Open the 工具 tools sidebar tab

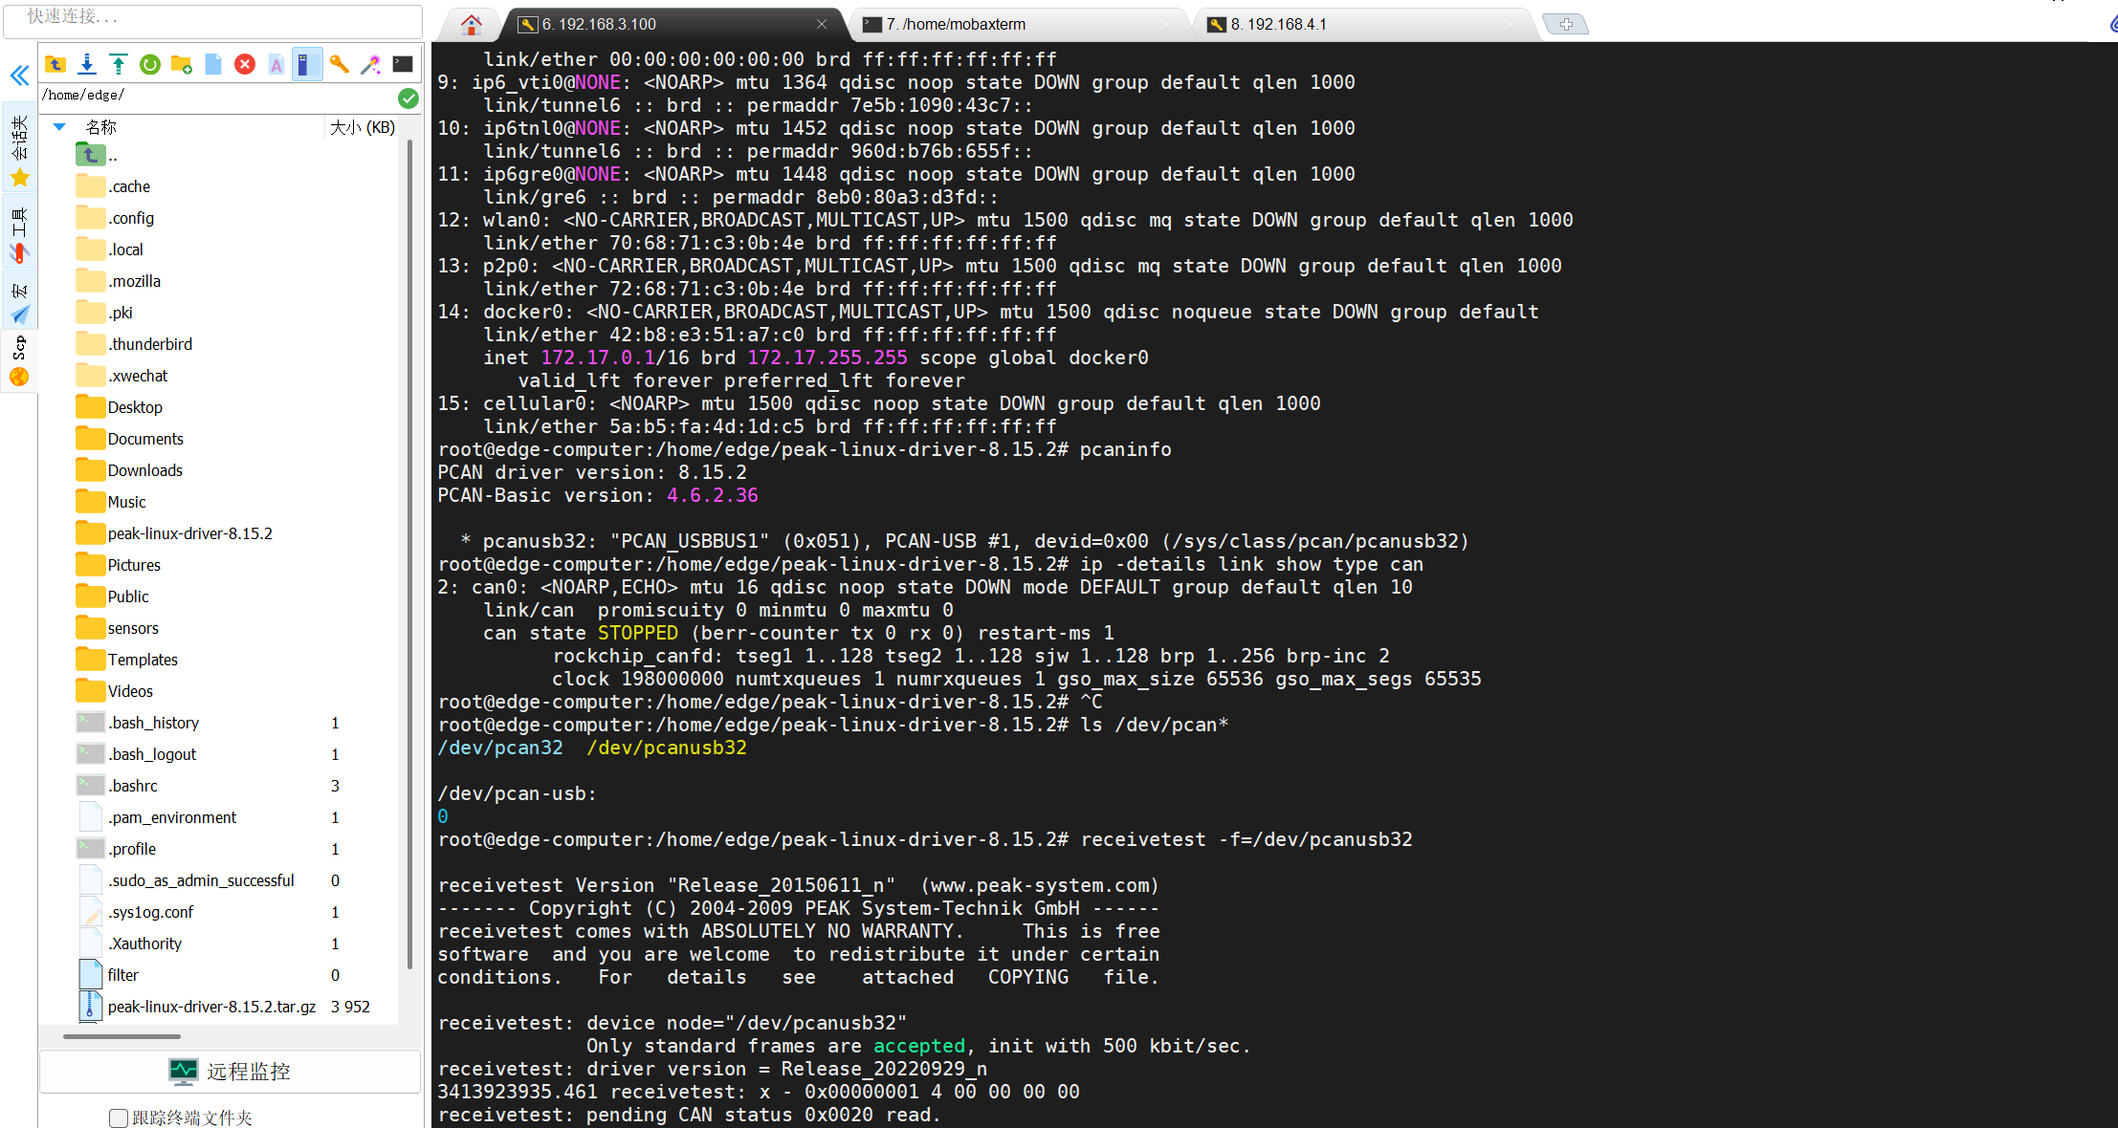pyautogui.click(x=19, y=233)
